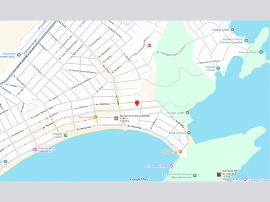Image resolution: width=270 pixels, height=202 pixels.
Task: Click the TioSam Imóveis Guarapari label
Action: click(x=135, y=116)
